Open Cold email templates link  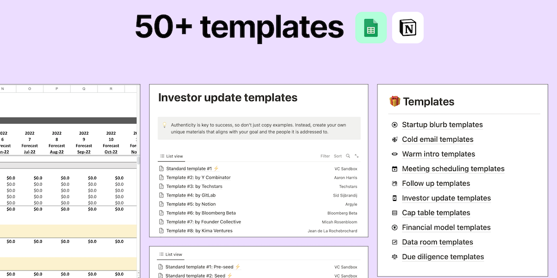(x=437, y=140)
